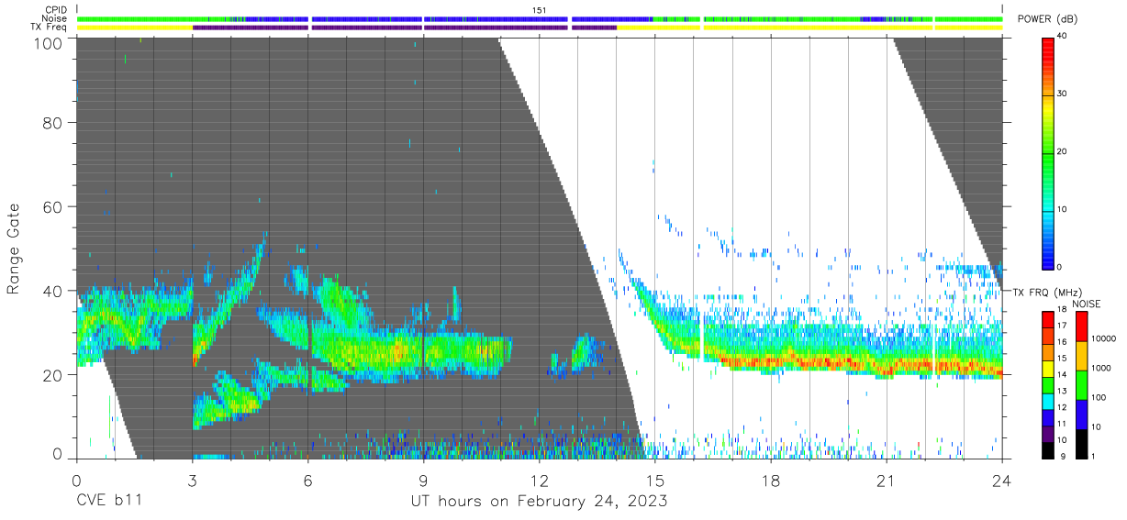Click the CPID value 151
This screenshot has height=520, width=1127.
click(540, 10)
